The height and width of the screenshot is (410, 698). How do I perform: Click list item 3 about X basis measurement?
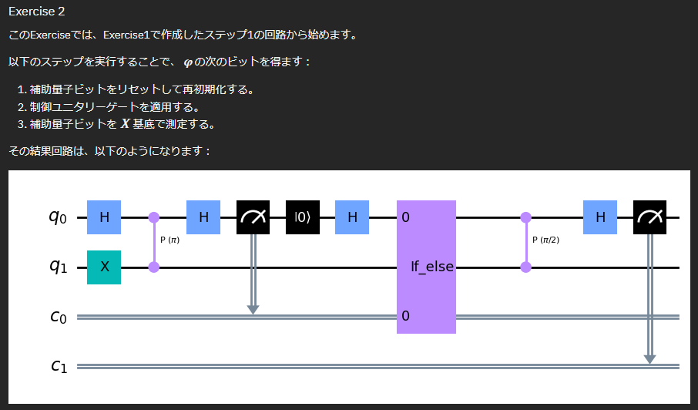[116, 124]
